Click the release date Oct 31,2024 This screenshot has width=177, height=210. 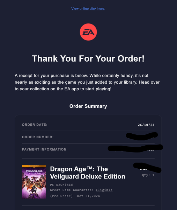(88, 196)
